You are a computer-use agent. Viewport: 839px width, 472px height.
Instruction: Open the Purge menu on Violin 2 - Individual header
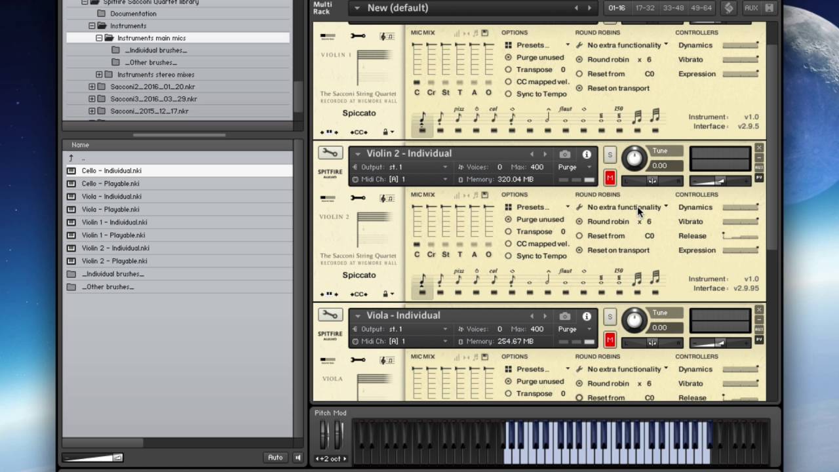(x=575, y=167)
